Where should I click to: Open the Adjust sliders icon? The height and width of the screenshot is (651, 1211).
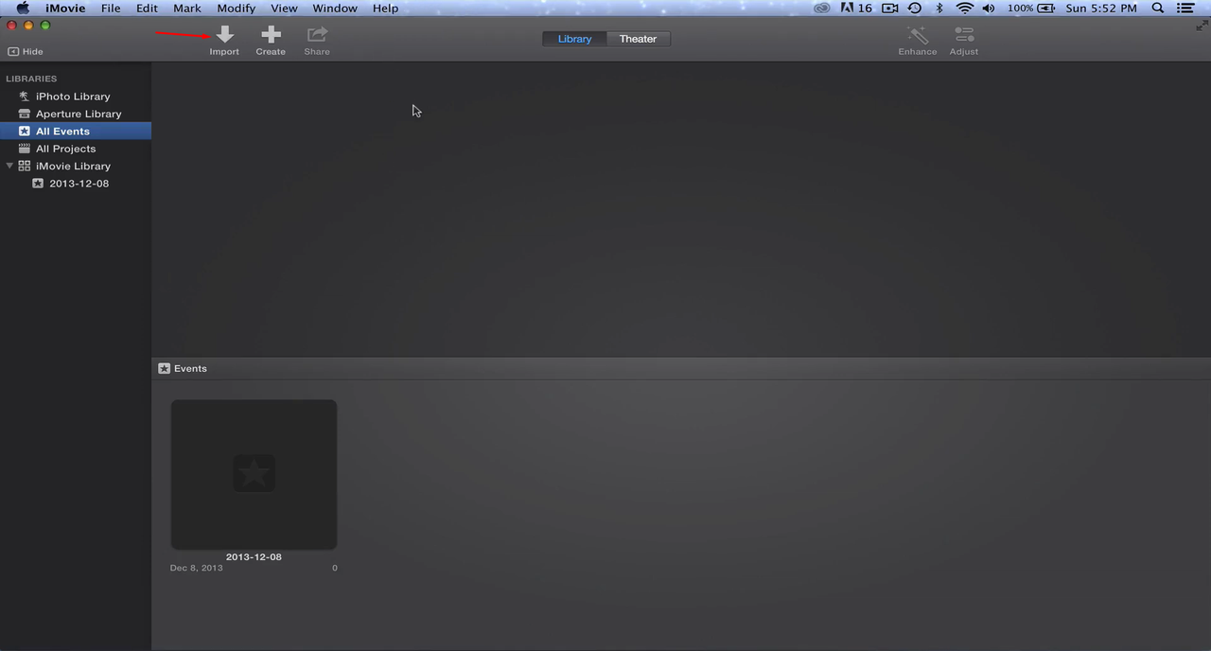pyautogui.click(x=964, y=40)
